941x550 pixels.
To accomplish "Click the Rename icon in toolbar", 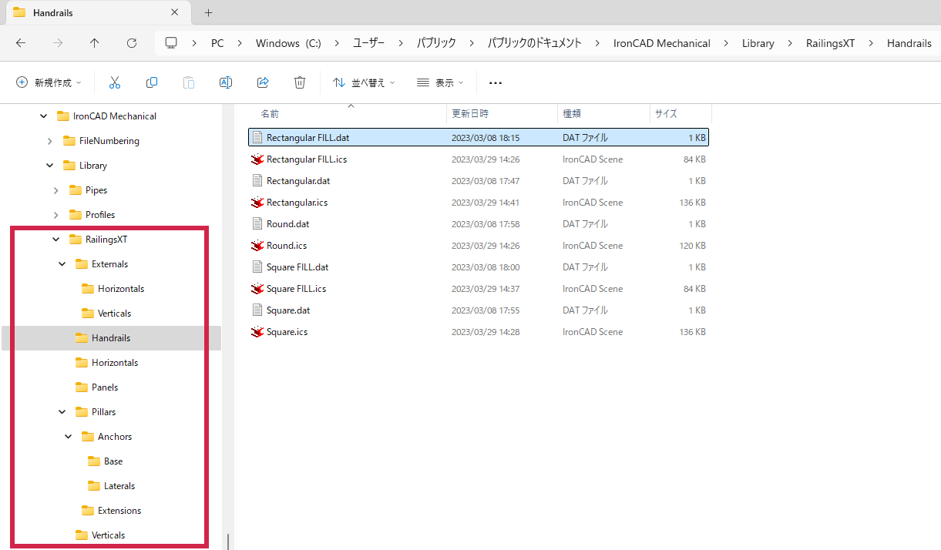I will 226,82.
